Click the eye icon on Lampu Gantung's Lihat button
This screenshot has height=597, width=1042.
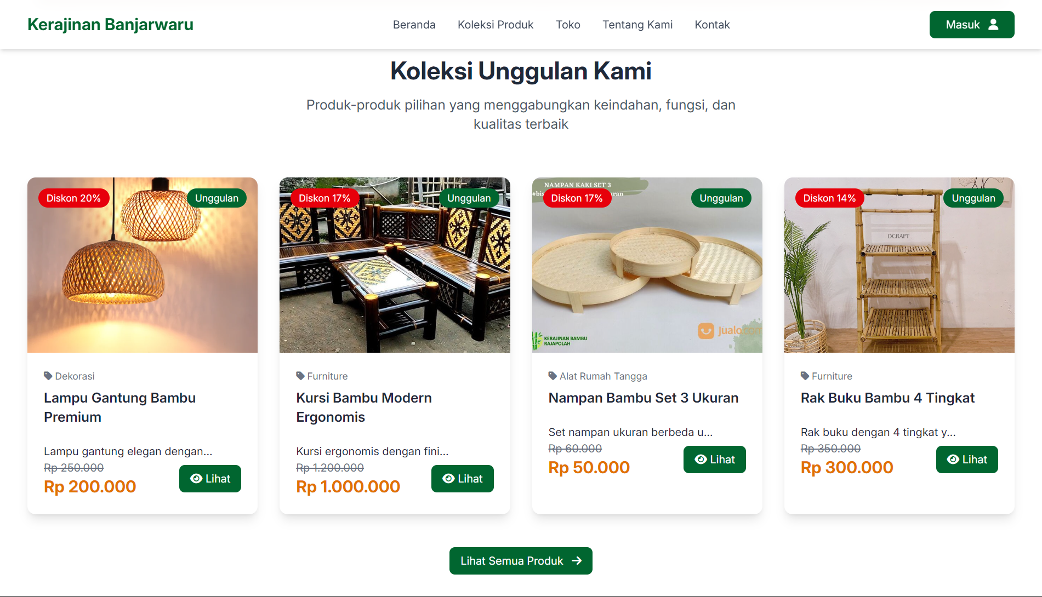[196, 479]
